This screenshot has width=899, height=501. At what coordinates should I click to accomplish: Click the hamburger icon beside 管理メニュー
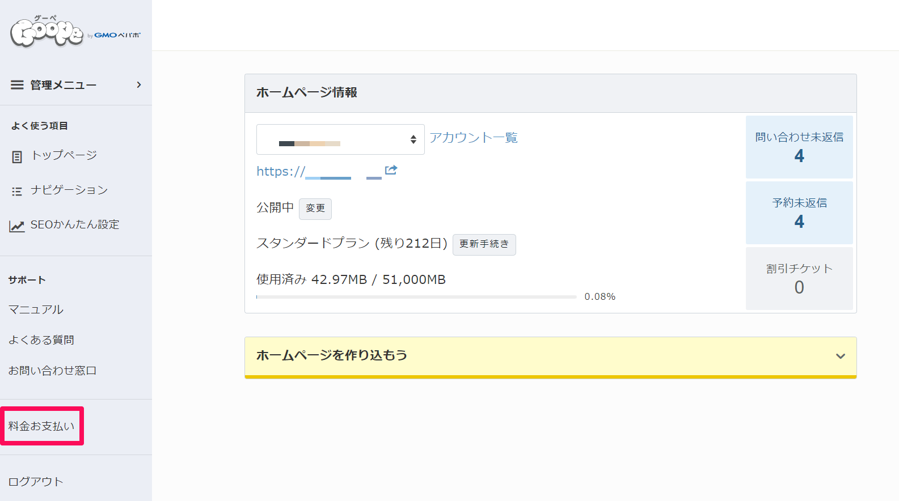(17, 85)
